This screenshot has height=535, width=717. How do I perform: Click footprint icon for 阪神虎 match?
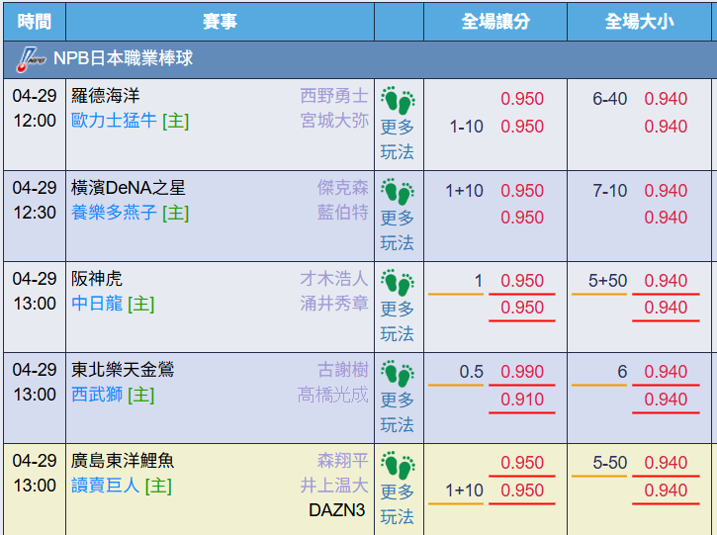tap(398, 283)
